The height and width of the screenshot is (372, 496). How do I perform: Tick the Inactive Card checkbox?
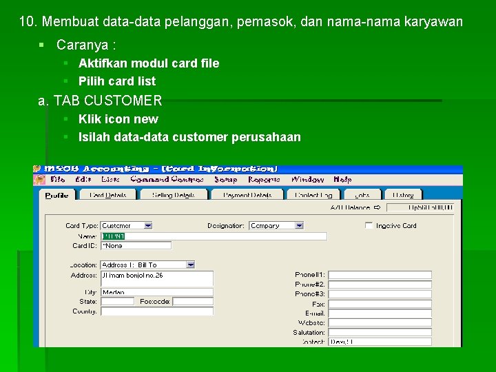point(369,225)
